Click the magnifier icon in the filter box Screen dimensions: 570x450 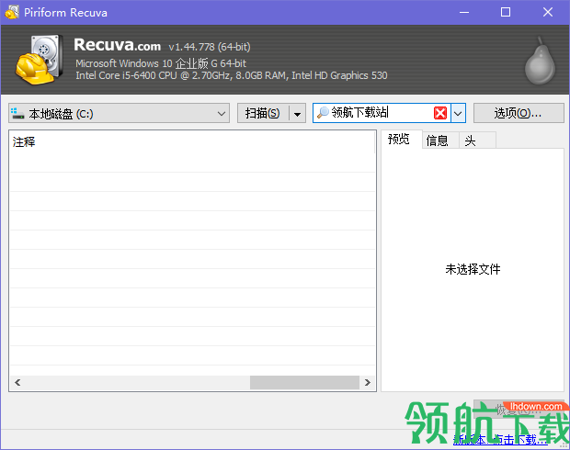(323, 113)
